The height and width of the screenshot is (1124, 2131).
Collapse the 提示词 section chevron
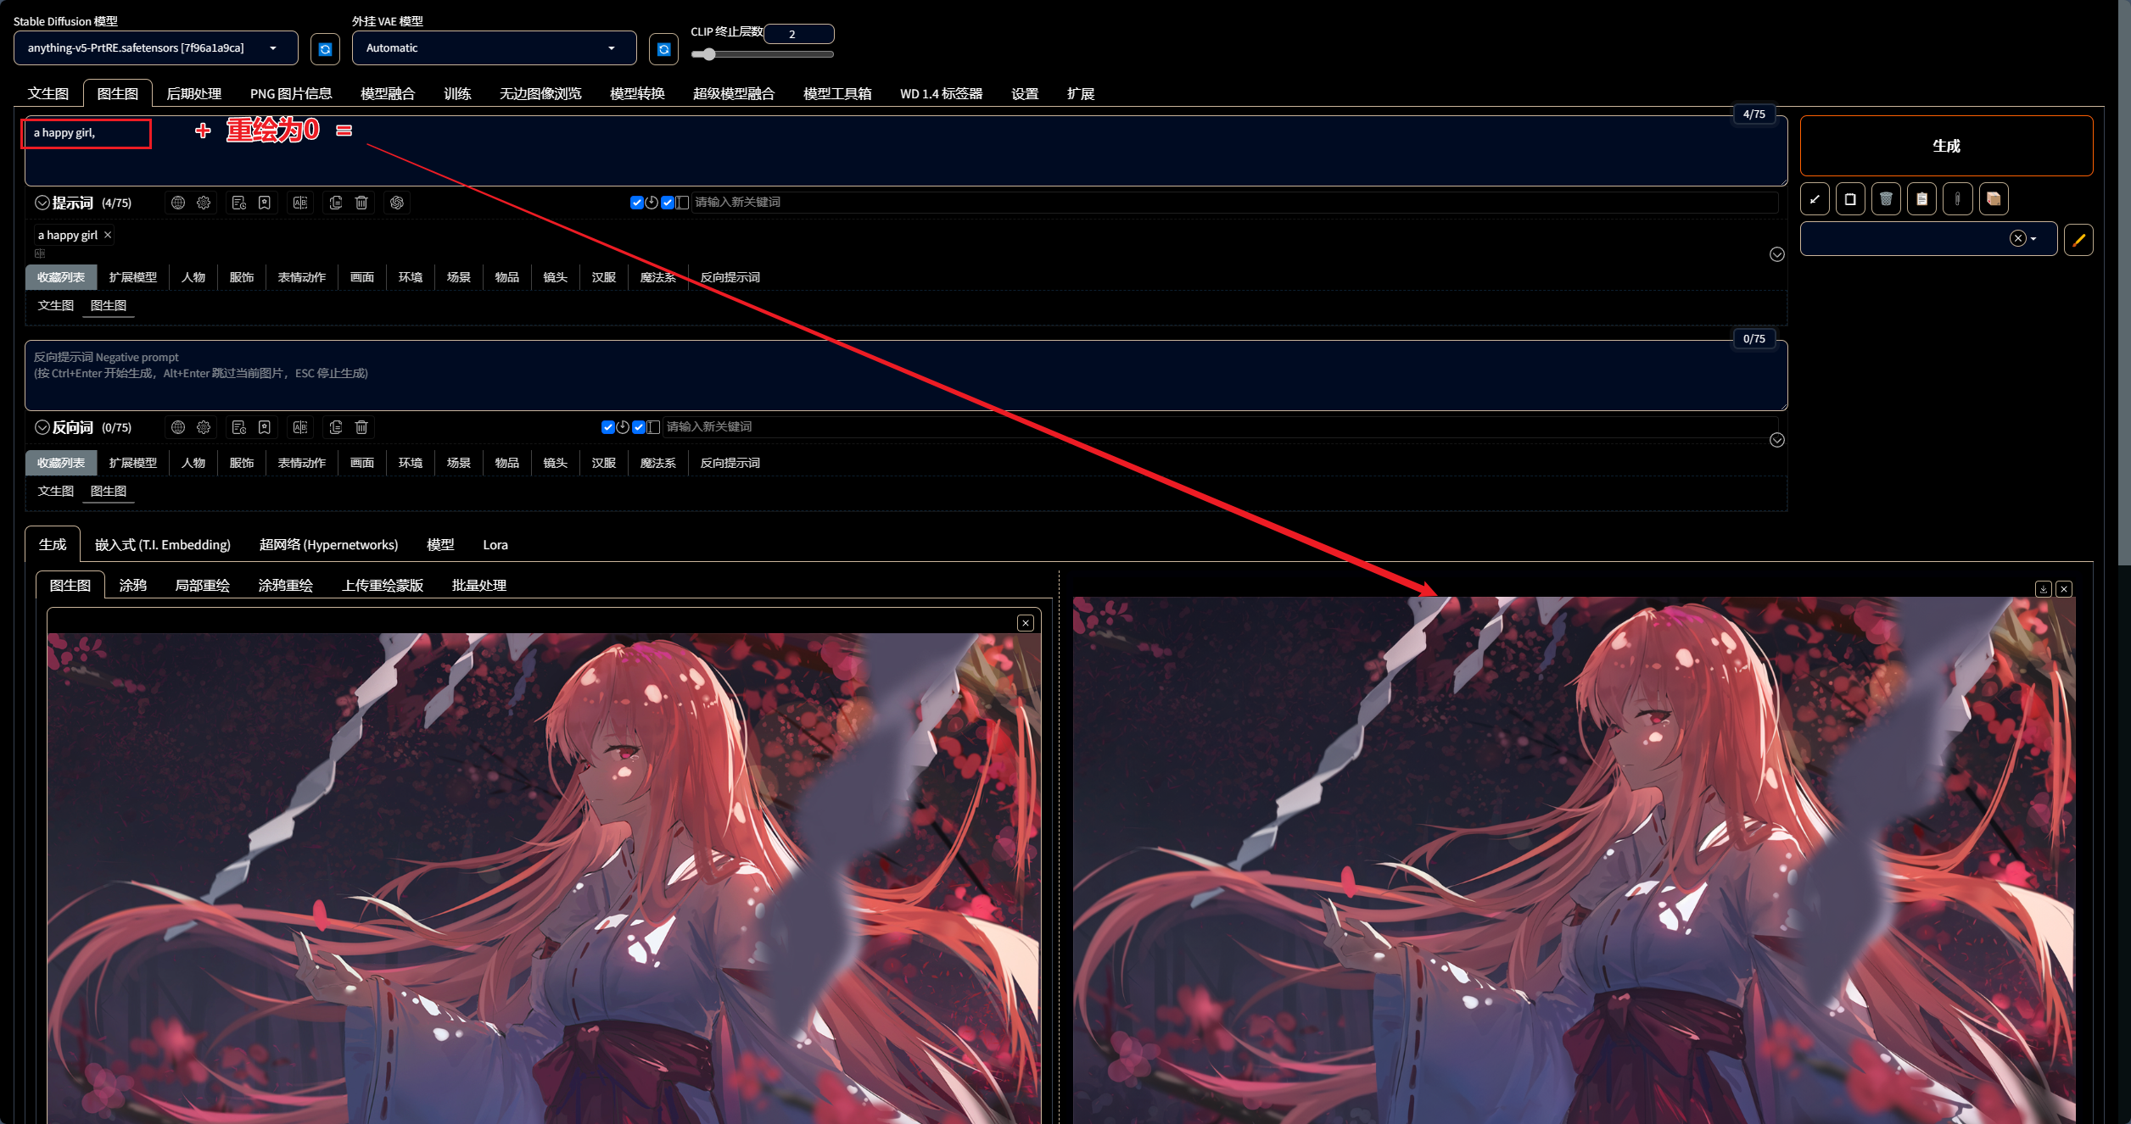pos(42,203)
